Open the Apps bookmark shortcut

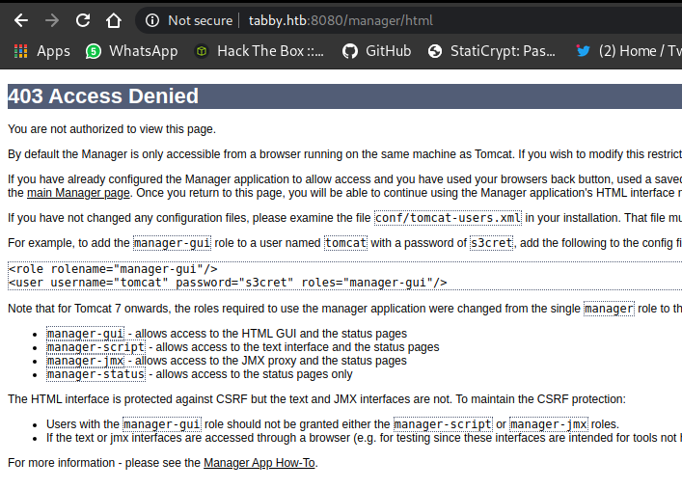click(x=41, y=51)
